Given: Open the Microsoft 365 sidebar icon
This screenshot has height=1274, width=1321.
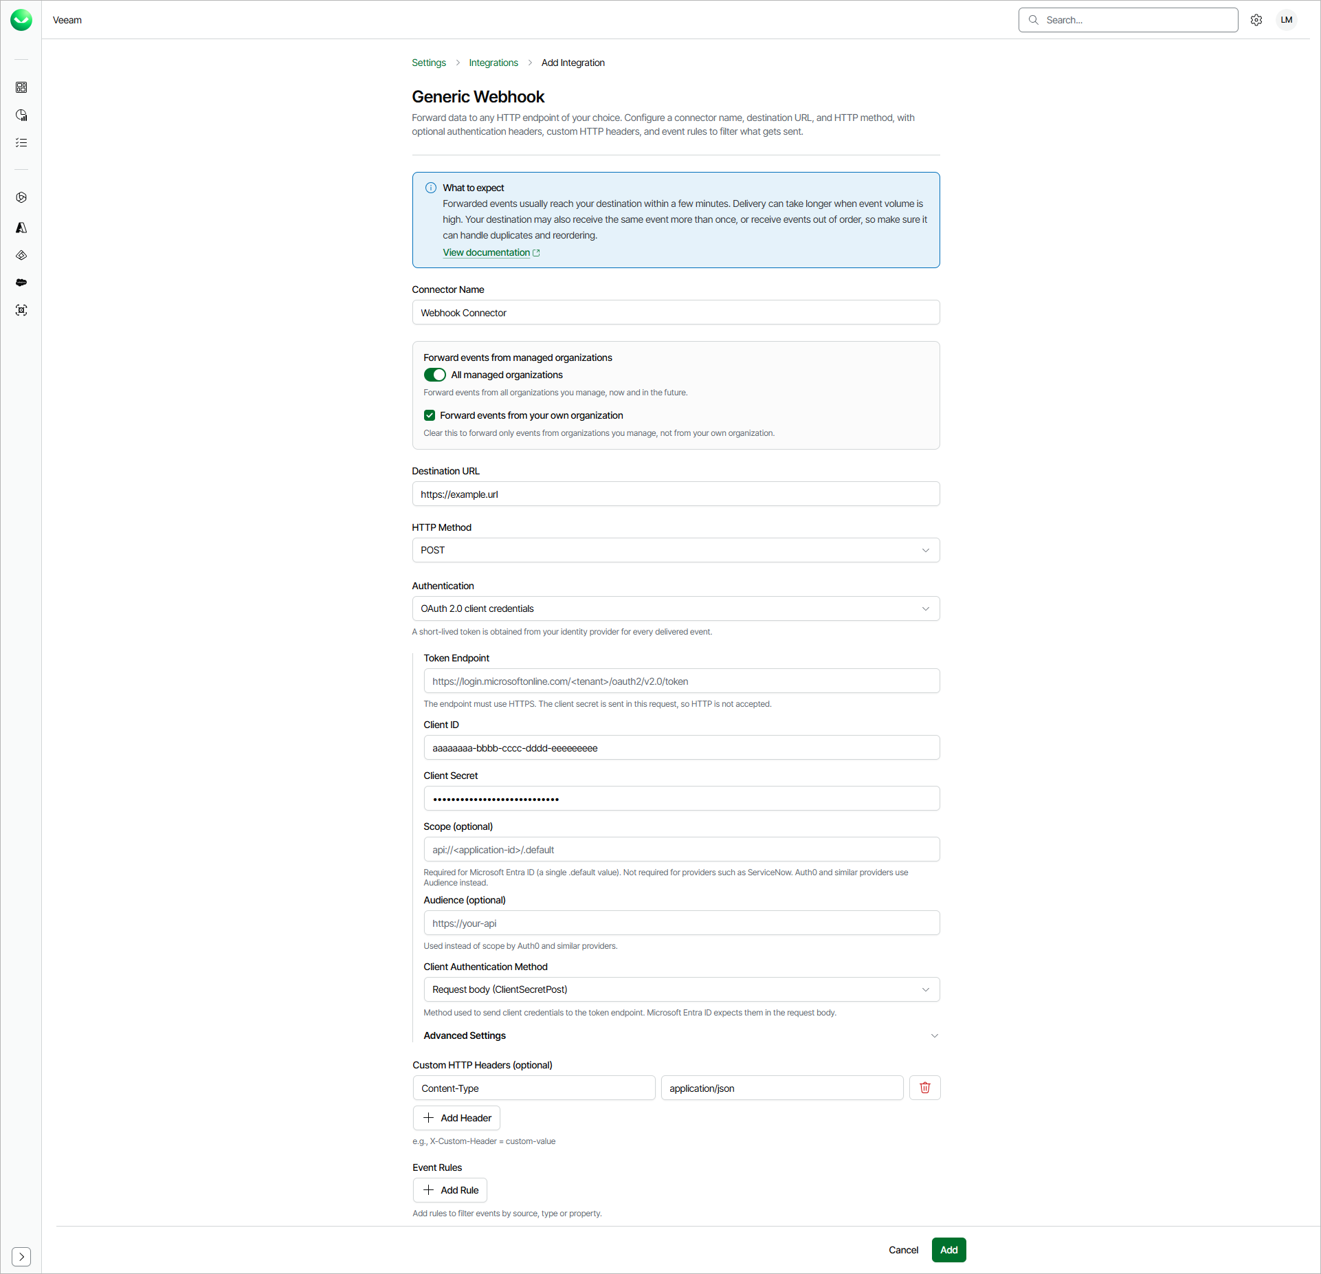Looking at the screenshot, I should tap(21, 197).
